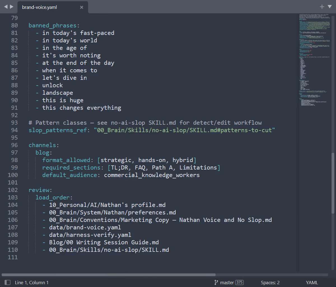Click the "in the age of" entry
Image resolution: width=336 pixels, height=287 pixels.
click(64, 48)
